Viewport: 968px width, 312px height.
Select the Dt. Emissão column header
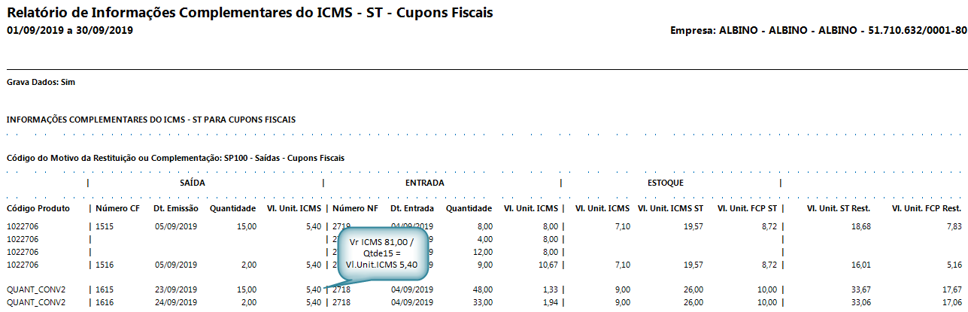pos(175,208)
